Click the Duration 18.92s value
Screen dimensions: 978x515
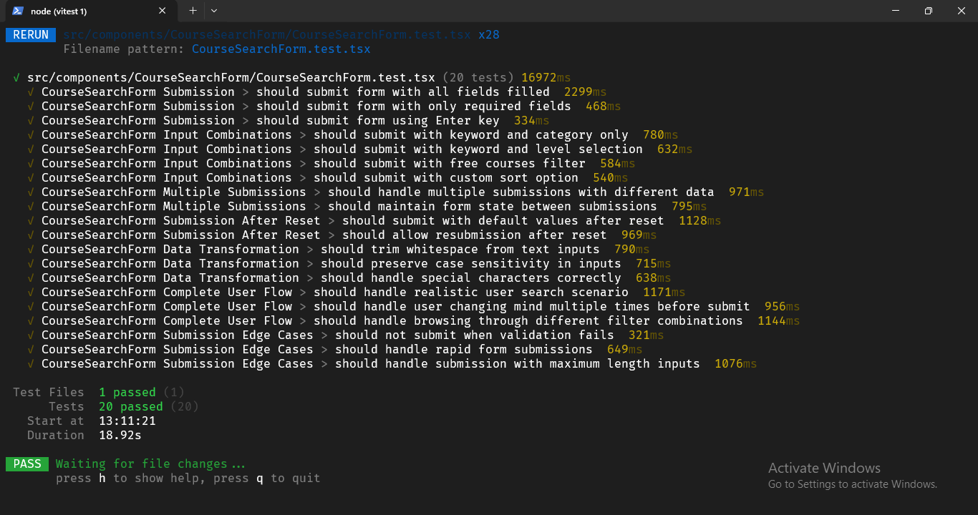[125, 436]
